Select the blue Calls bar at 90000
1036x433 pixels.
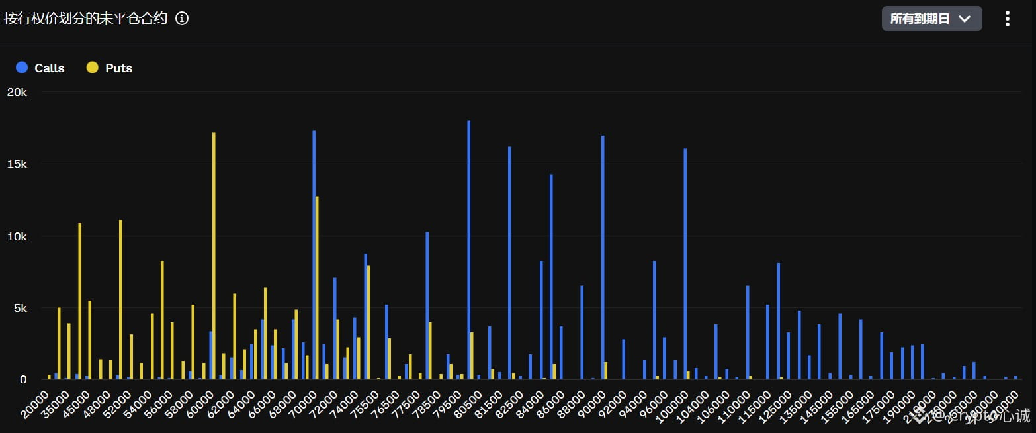coord(603,258)
